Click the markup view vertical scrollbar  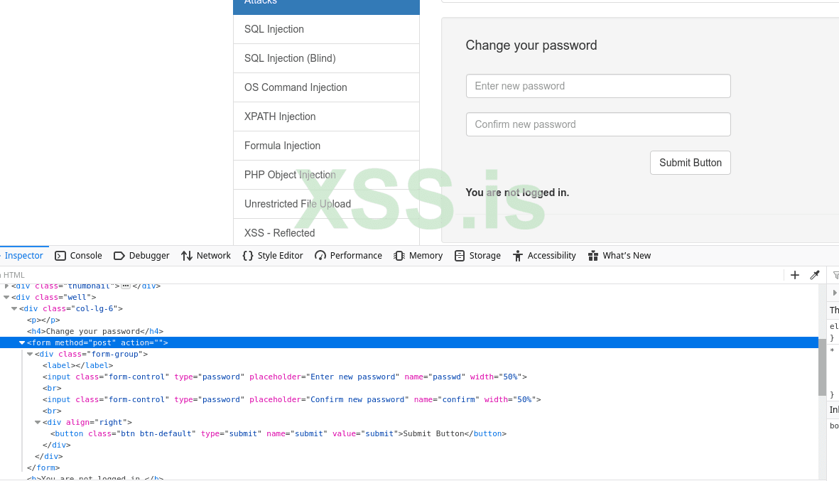click(822, 369)
